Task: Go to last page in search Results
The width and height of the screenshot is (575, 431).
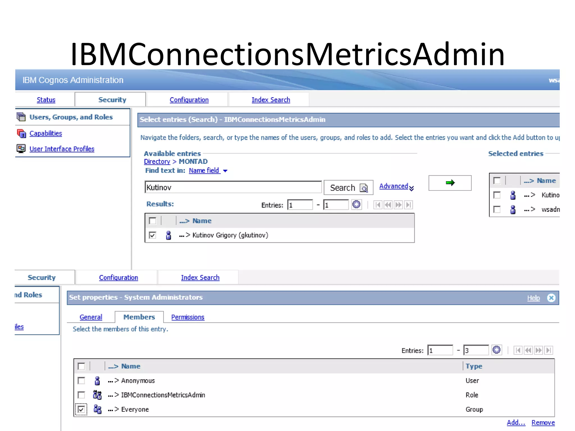Action: [x=409, y=205]
